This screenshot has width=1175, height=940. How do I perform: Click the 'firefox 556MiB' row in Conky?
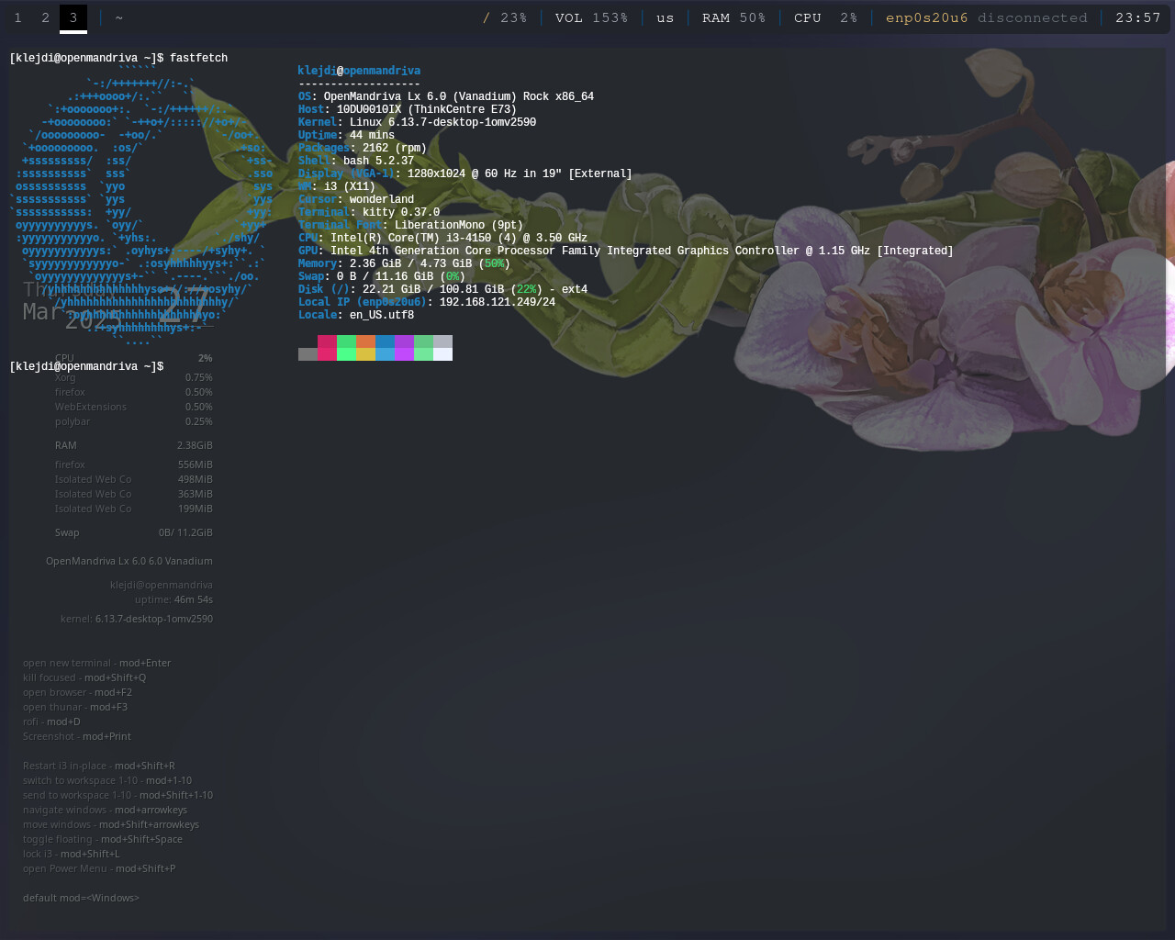coord(133,464)
